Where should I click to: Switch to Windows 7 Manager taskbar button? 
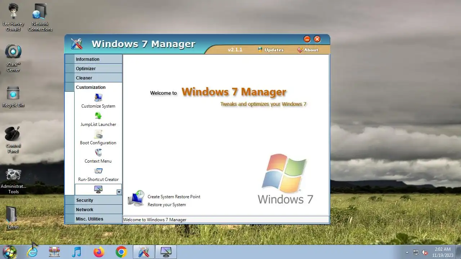pos(144,252)
